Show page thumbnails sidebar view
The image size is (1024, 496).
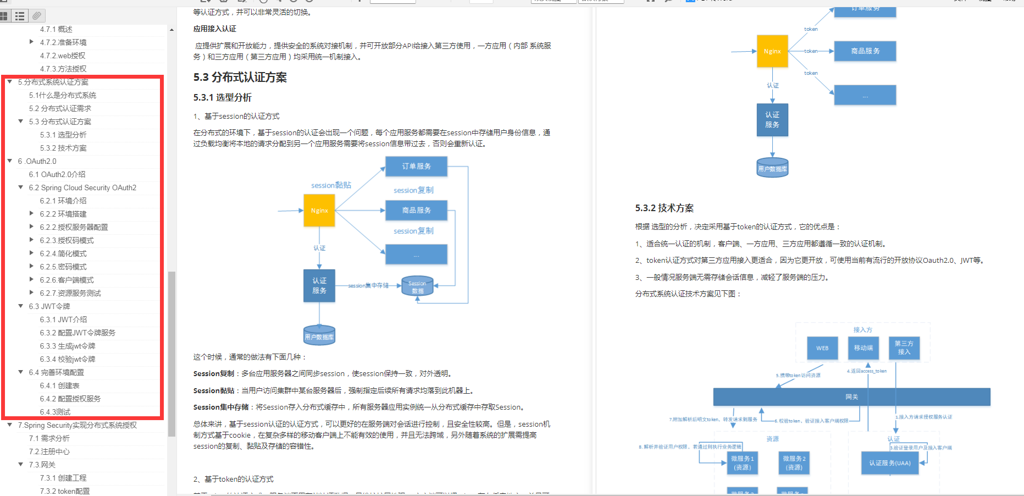pyautogui.click(x=4, y=16)
